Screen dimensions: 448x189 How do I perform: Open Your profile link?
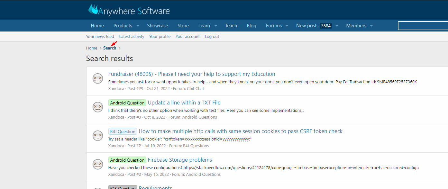(160, 36)
